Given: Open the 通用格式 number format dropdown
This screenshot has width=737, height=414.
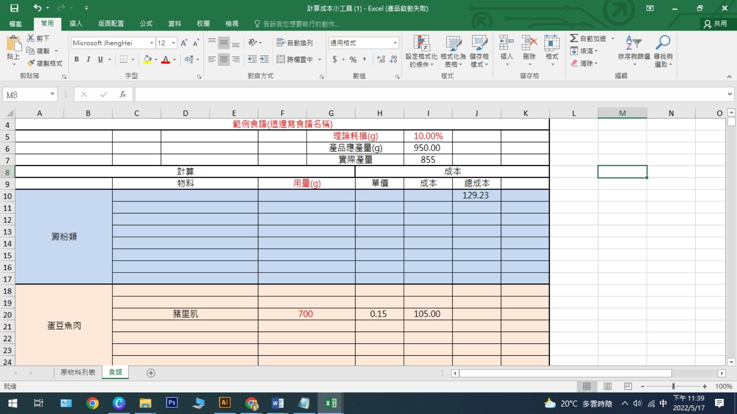Looking at the screenshot, I should pyautogui.click(x=395, y=43).
